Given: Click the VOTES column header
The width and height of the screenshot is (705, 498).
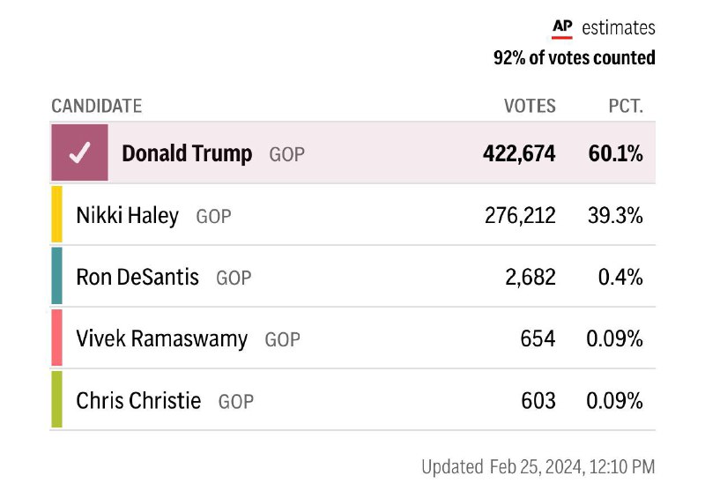Looking at the screenshot, I should [530, 106].
